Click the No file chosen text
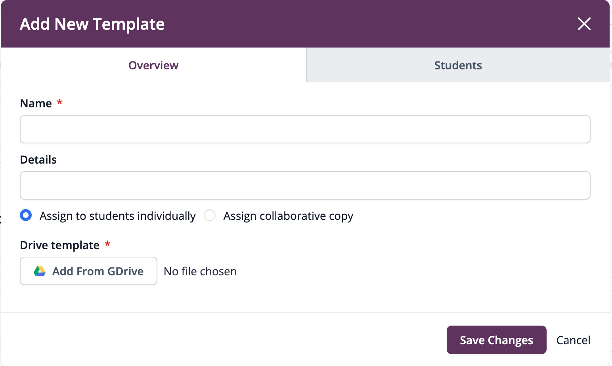 [x=200, y=271]
